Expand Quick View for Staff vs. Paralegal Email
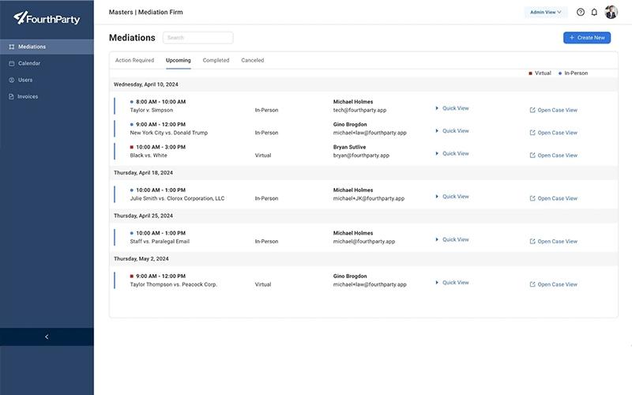 coord(452,240)
